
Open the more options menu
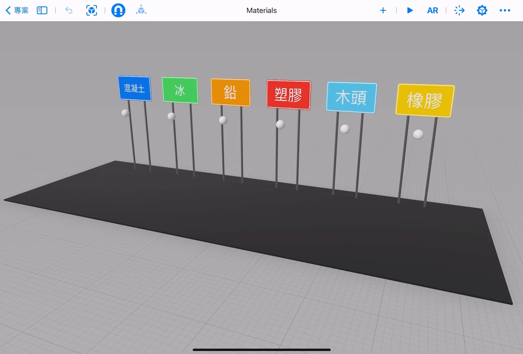point(505,10)
